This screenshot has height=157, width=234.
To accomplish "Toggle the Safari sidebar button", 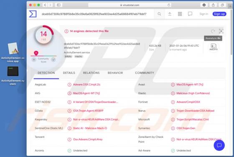I will coord(58,5).
